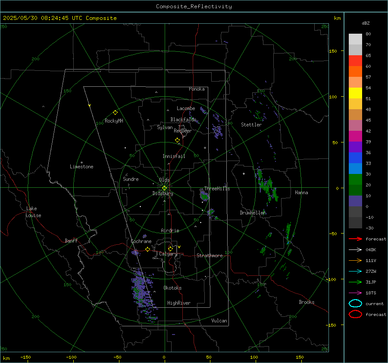Click the Blackfalds city label
The height and width of the screenshot is (363, 388).
tap(183, 120)
